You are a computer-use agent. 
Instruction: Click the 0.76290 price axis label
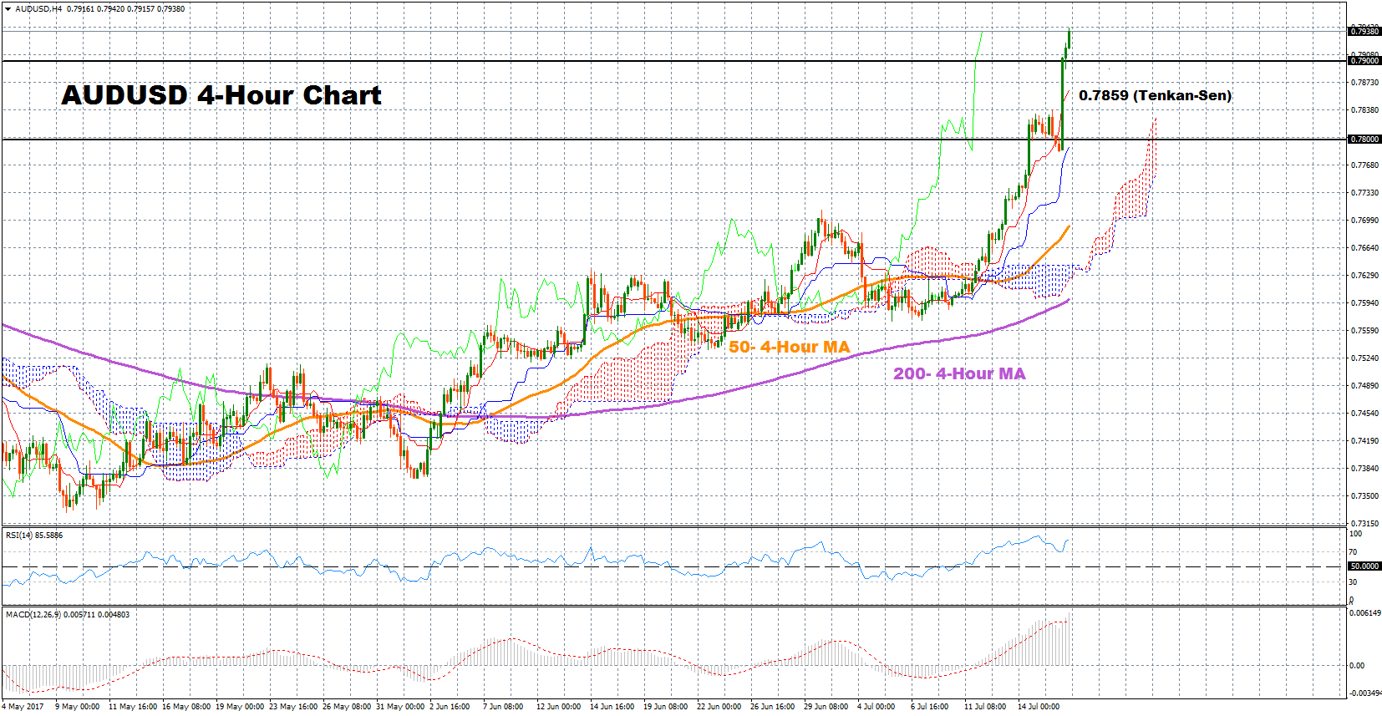click(x=1364, y=276)
